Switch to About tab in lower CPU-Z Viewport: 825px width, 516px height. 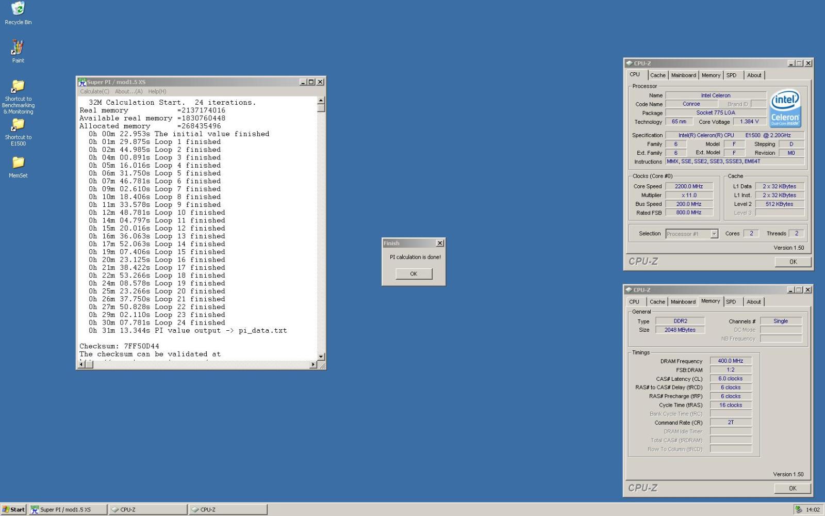753,302
